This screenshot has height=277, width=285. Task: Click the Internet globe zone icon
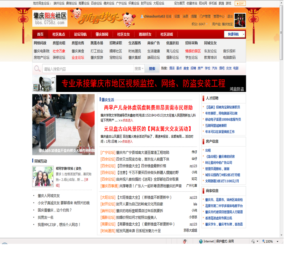[201, 241]
